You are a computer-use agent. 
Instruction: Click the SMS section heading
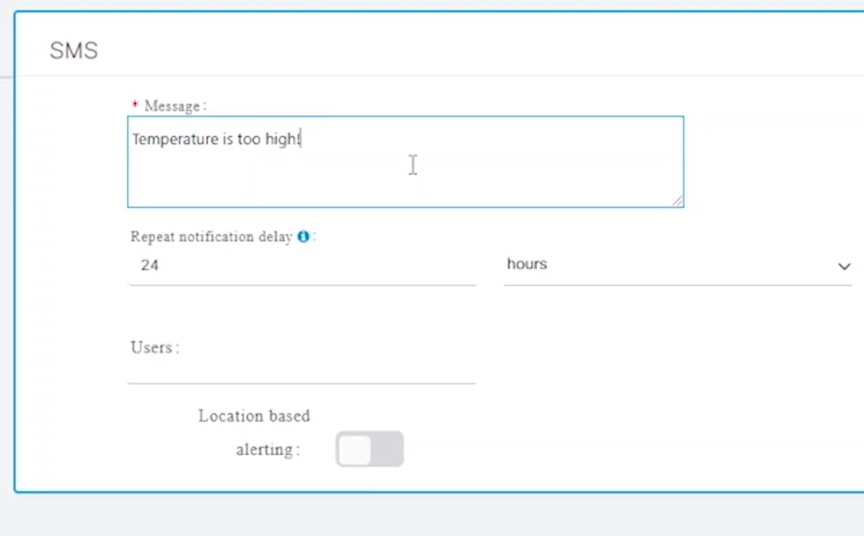[x=74, y=51]
